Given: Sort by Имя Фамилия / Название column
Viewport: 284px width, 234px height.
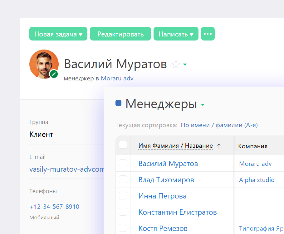Looking at the screenshot, I should point(175,146).
